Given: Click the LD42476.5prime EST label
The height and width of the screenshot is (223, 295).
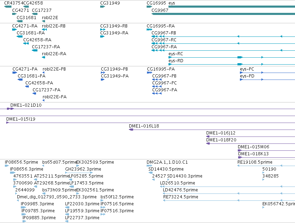Looking at the screenshot, I should click(180, 190).
